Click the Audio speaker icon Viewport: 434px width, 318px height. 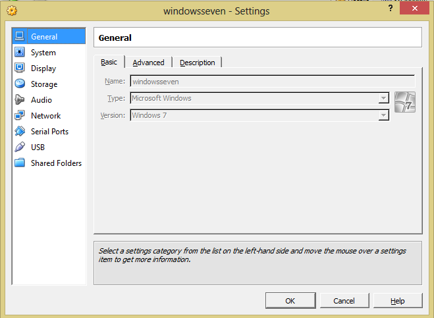(20, 99)
